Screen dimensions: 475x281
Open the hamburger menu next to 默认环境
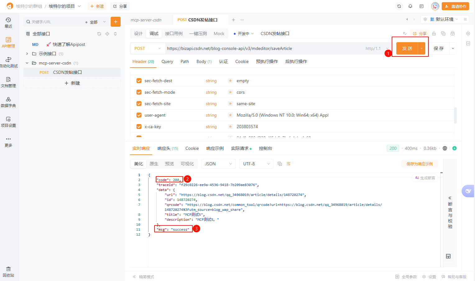[465, 19]
